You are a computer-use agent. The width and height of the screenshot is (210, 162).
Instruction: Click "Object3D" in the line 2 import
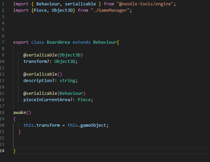click(x=62, y=10)
